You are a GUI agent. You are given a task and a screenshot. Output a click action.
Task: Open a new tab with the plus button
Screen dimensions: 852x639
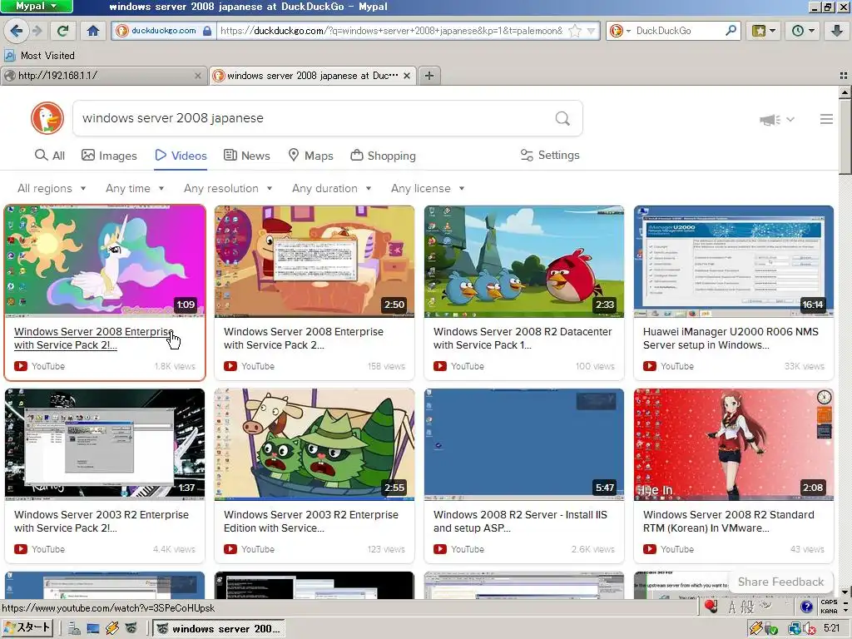pyautogui.click(x=429, y=76)
